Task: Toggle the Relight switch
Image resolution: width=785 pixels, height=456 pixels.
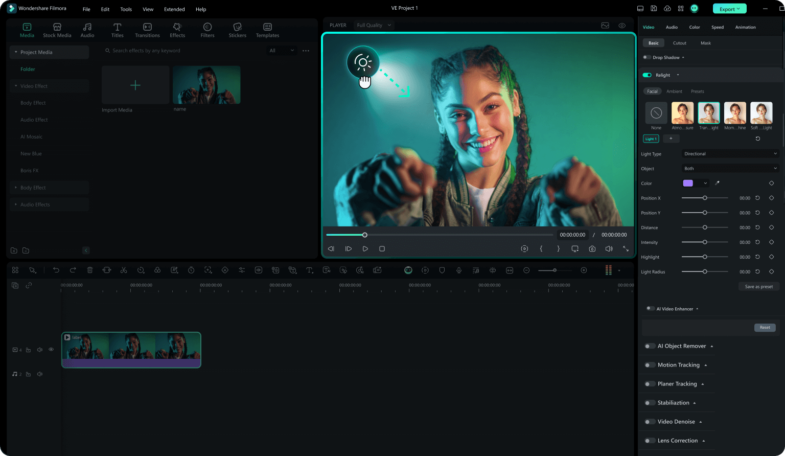Action: 647,75
